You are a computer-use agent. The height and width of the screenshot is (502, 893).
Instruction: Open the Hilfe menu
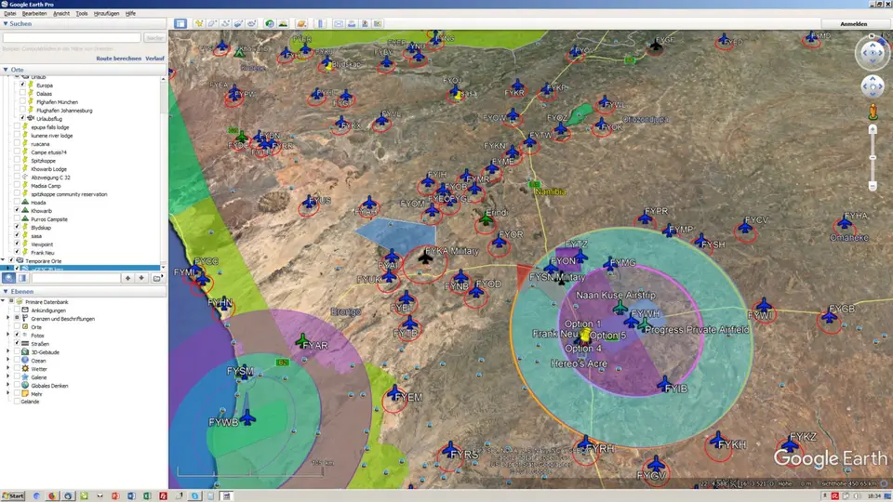pos(130,13)
